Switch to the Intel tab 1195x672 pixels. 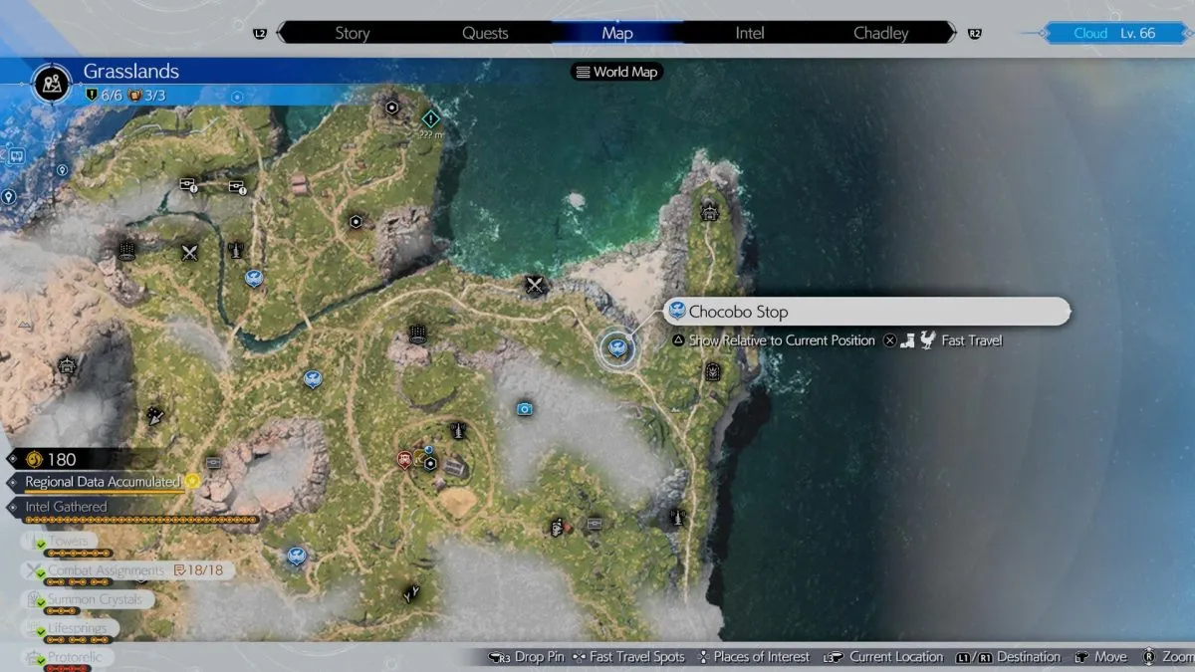(750, 33)
